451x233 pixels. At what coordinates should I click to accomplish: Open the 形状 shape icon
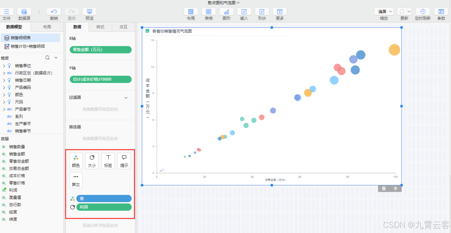tap(262, 12)
